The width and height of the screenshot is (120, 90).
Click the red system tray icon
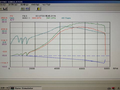(113, 88)
